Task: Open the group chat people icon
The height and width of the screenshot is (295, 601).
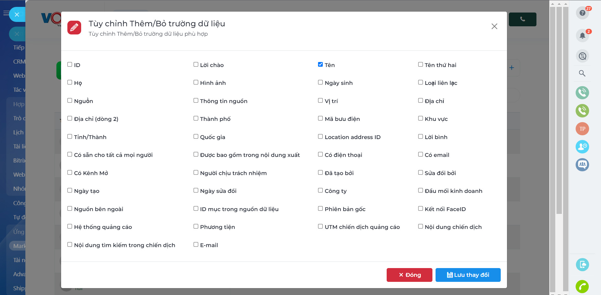Action: pyautogui.click(x=582, y=164)
